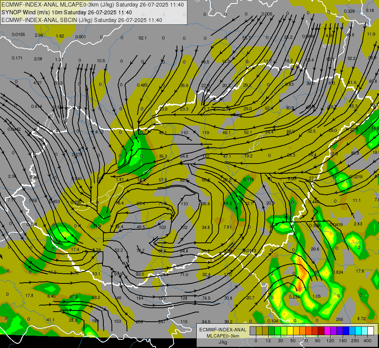The height and width of the screenshot is (348, 379).
Task: Click the map value 155
Action: click(x=162, y=298)
